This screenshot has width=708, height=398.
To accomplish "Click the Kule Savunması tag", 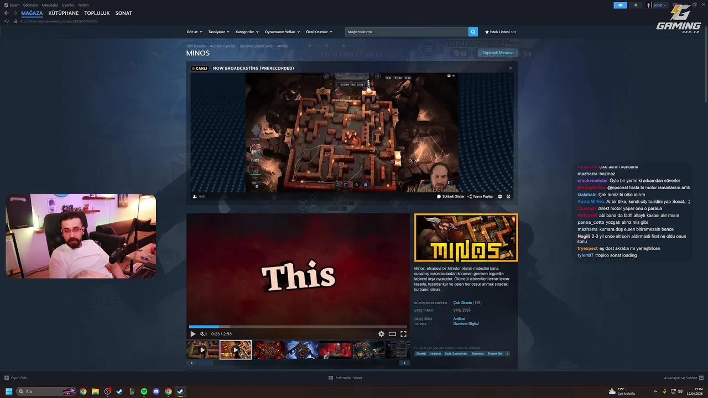I will click(456, 354).
